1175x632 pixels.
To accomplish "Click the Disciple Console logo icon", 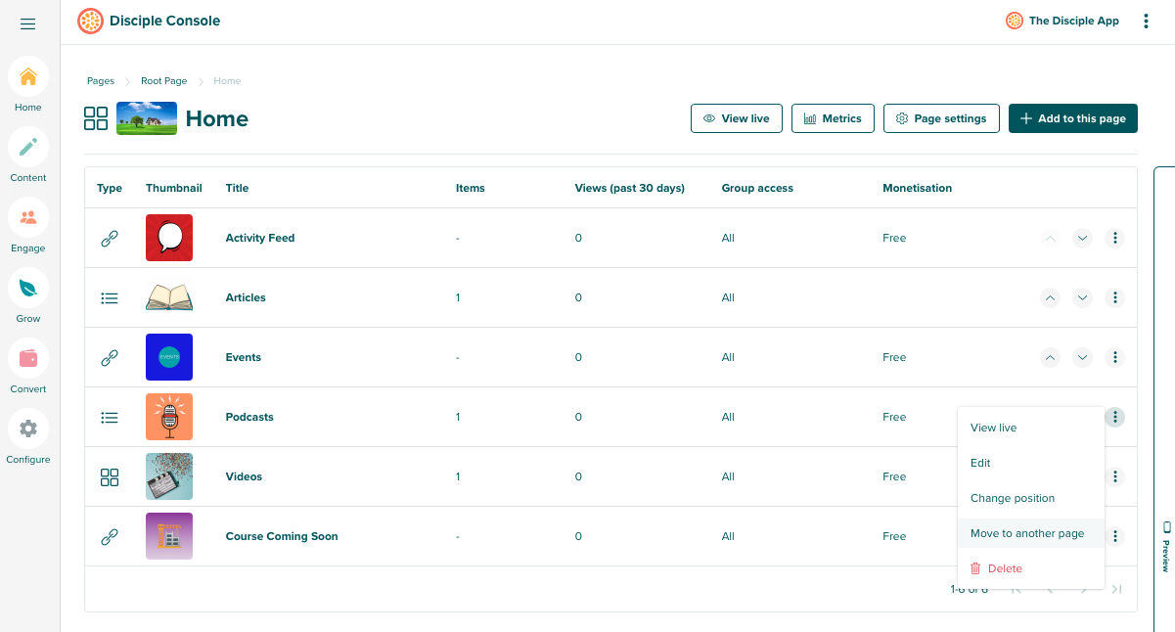I will pos(90,21).
